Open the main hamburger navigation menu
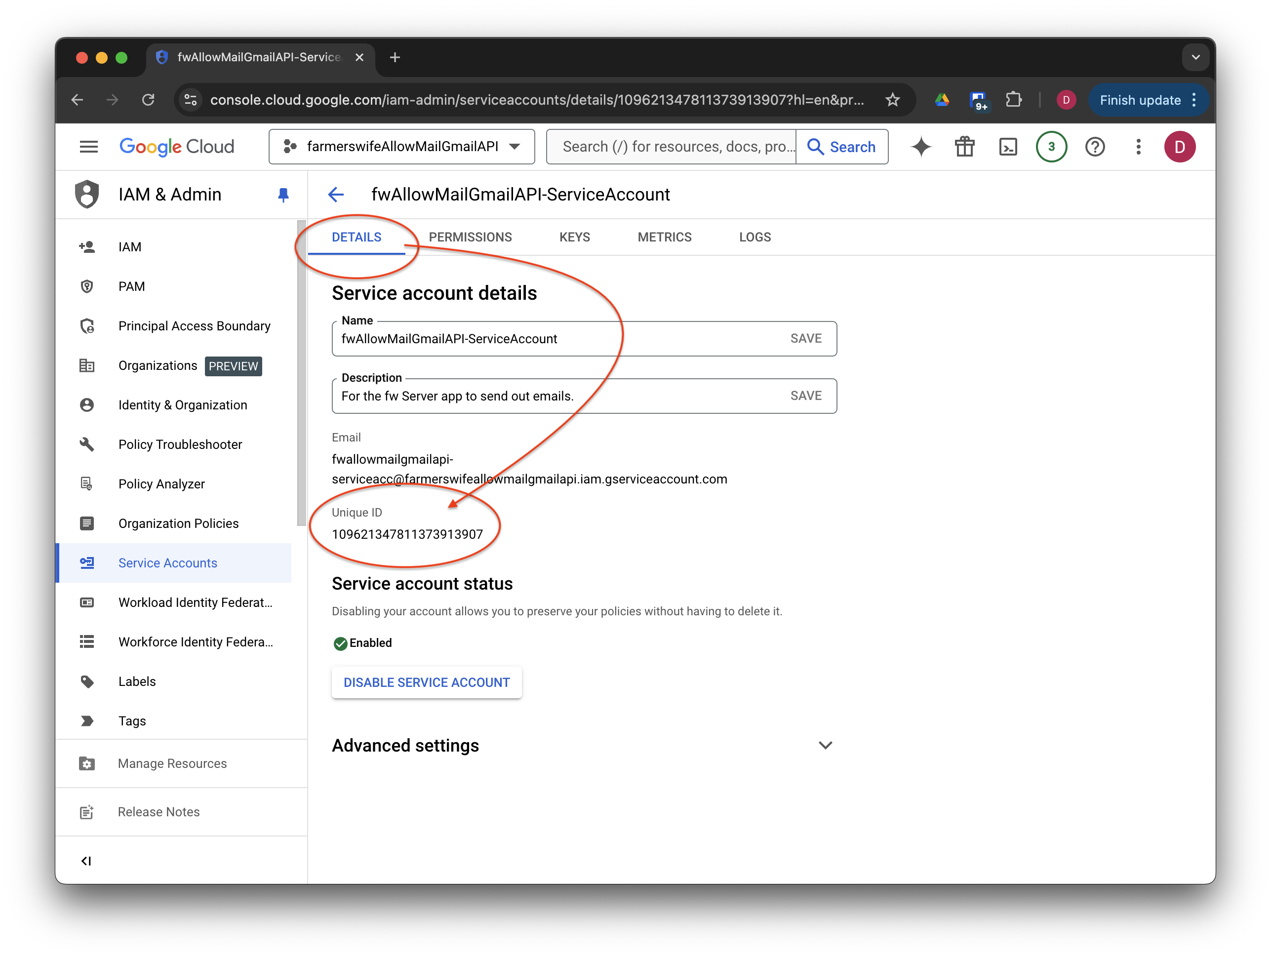This screenshot has width=1271, height=957. point(88,147)
